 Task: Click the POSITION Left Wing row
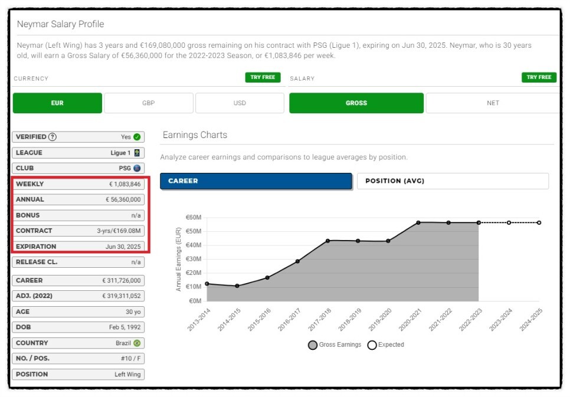coord(78,375)
